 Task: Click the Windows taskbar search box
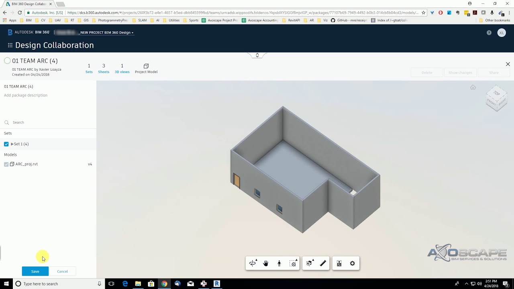[58, 284]
